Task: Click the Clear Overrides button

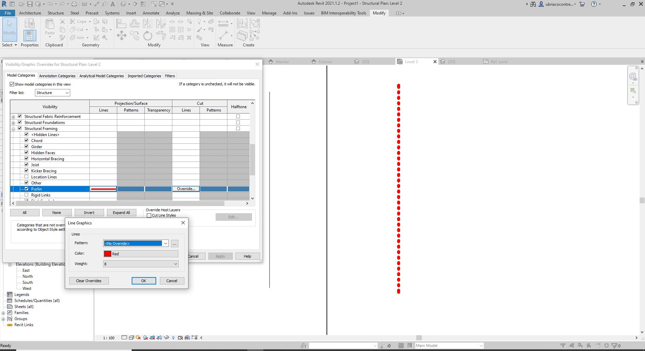Action: pyautogui.click(x=89, y=281)
